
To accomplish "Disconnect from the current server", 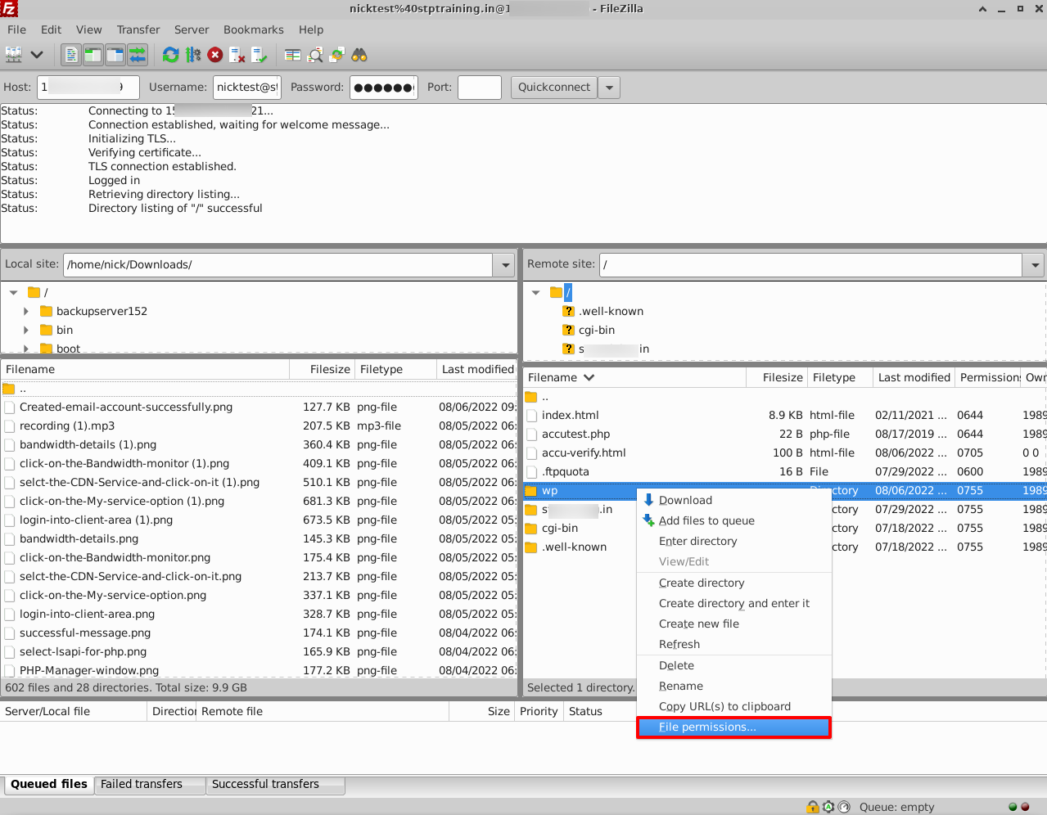I will coord(237,55).
